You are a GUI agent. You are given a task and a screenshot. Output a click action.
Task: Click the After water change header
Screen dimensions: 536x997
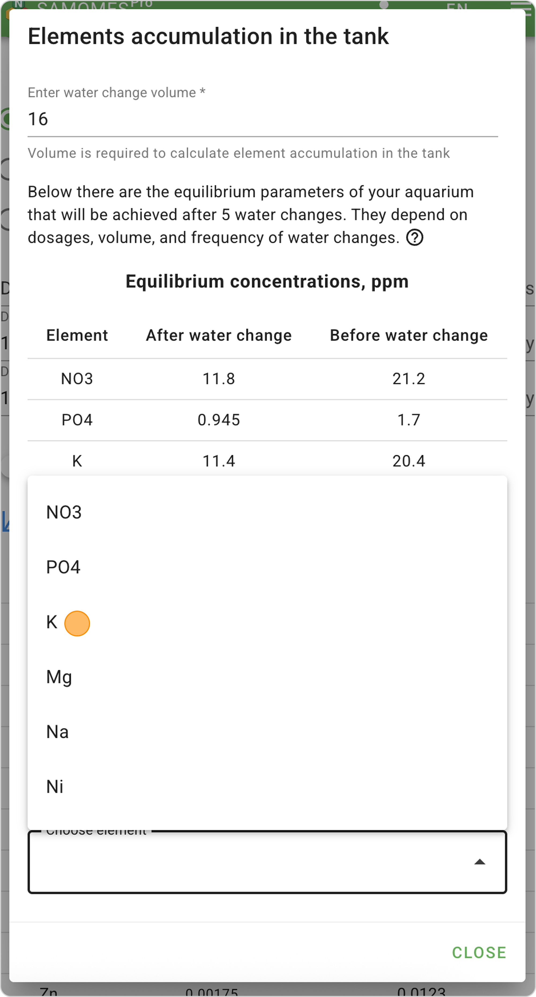(218, 336)
